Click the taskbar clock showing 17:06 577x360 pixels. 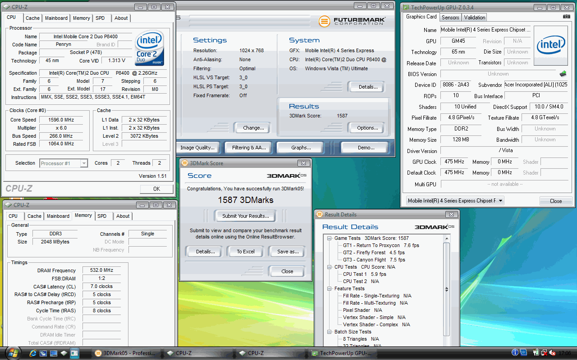pyautogui.click(x=564, y=353)
